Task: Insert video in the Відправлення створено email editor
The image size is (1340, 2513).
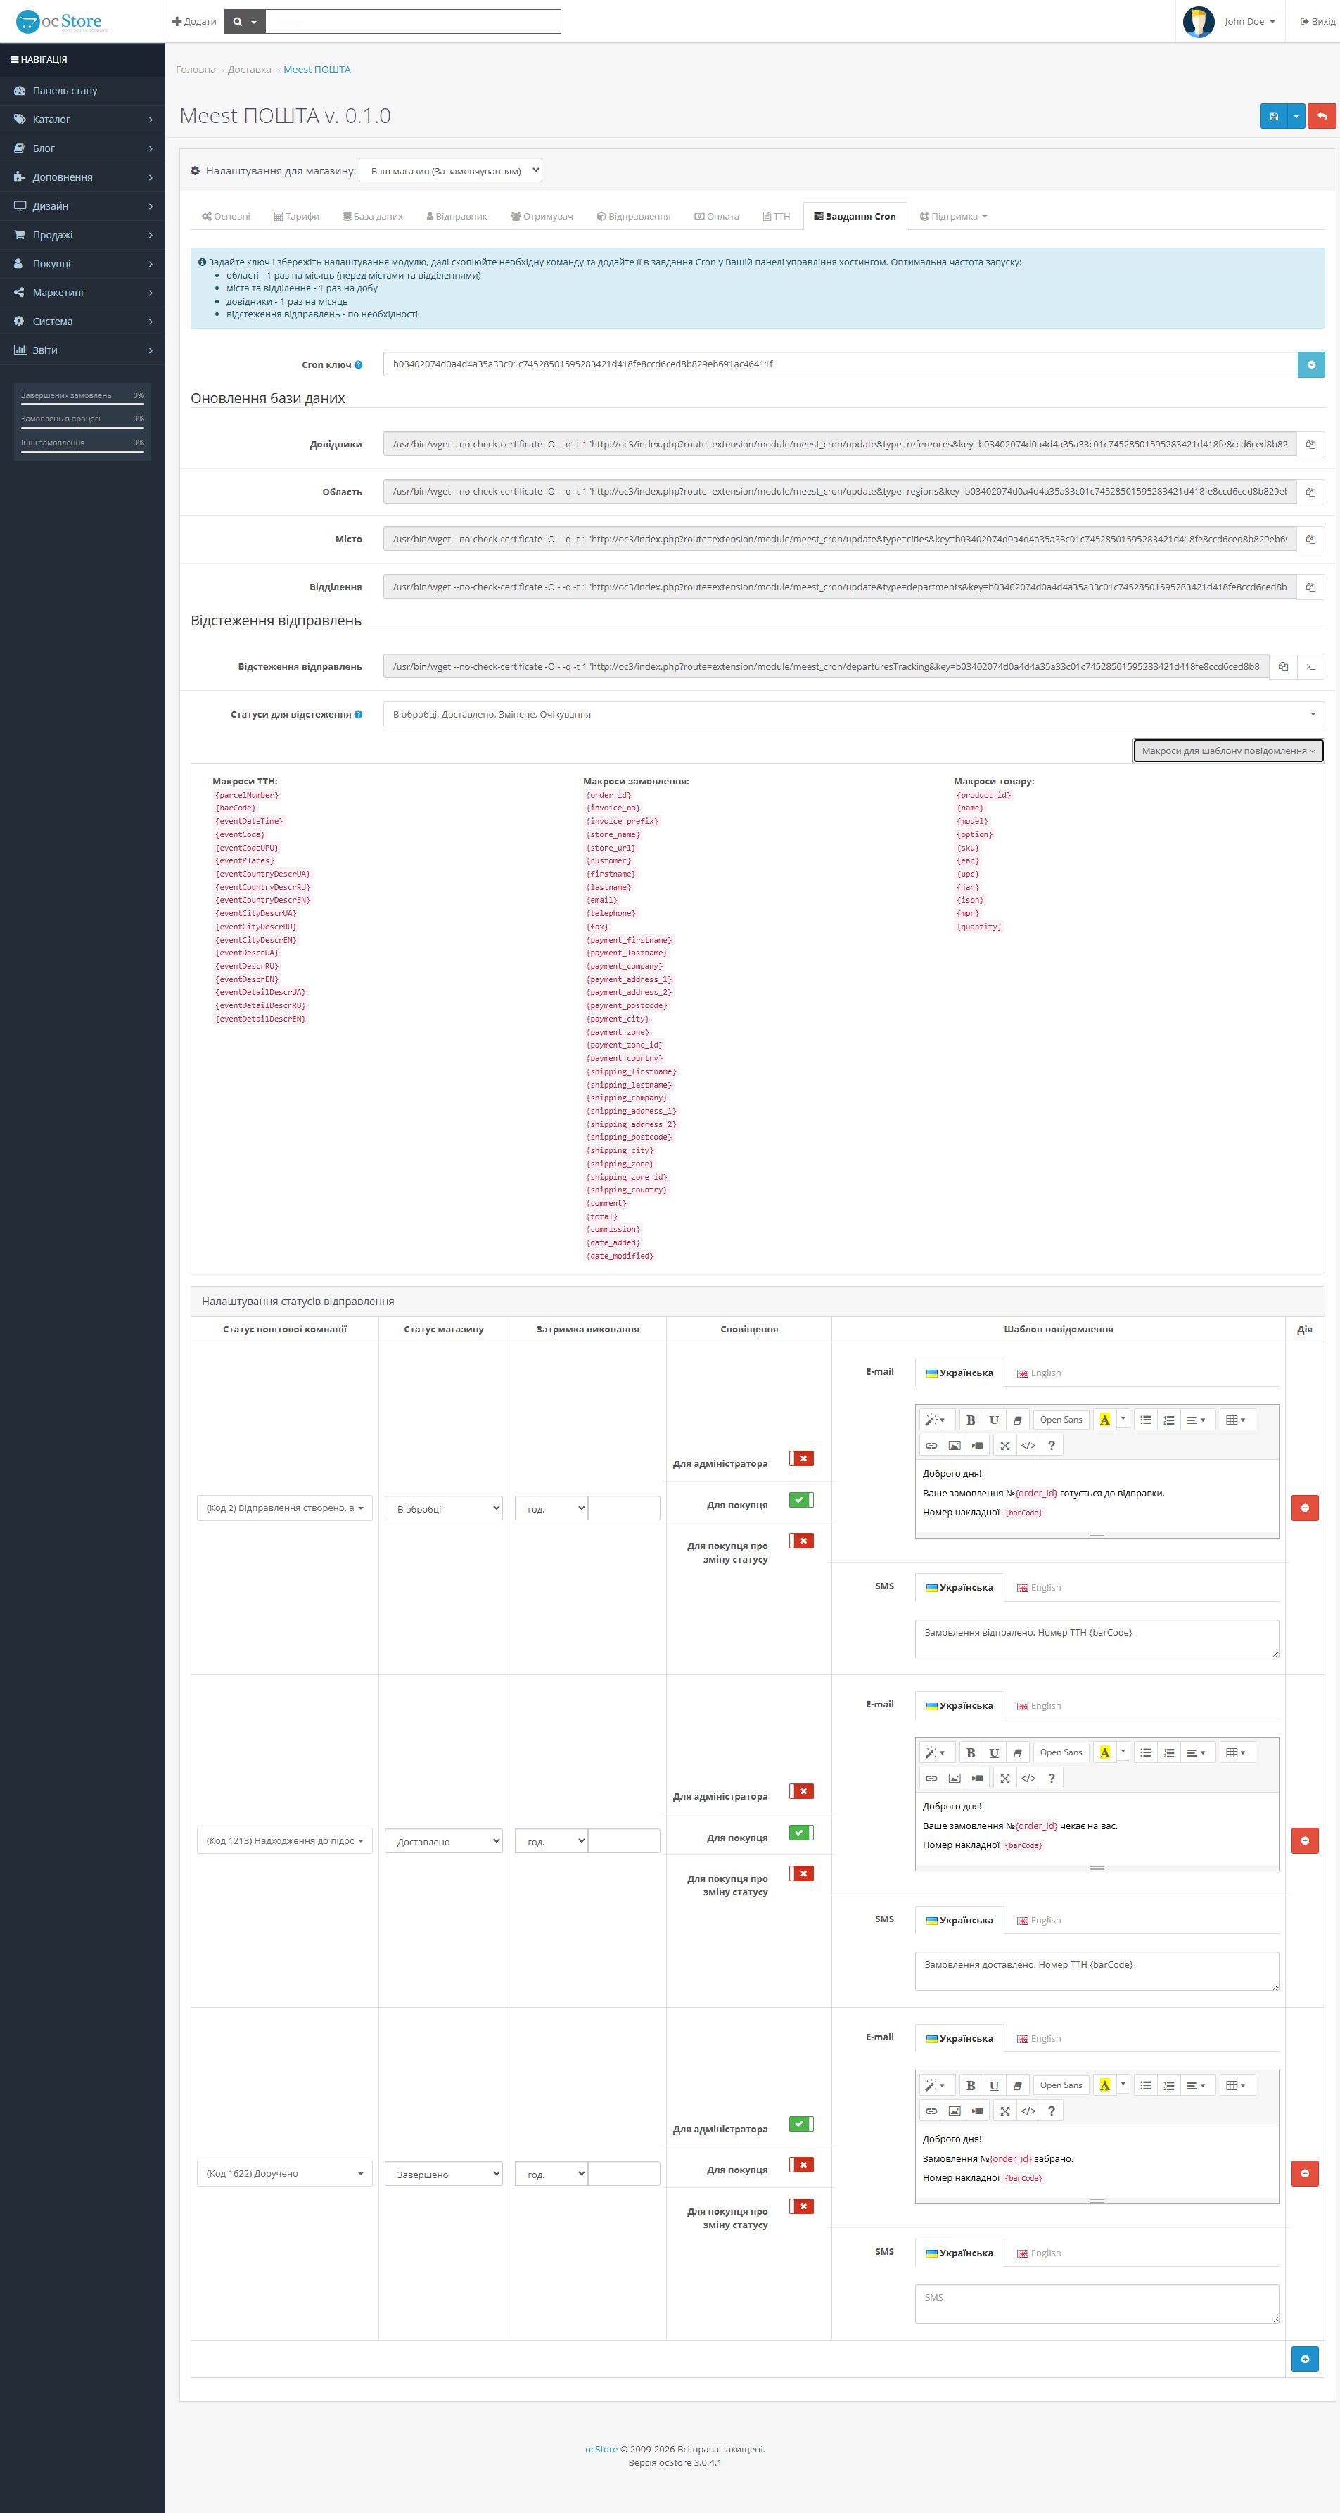Action: click(x=978, y=1446)
